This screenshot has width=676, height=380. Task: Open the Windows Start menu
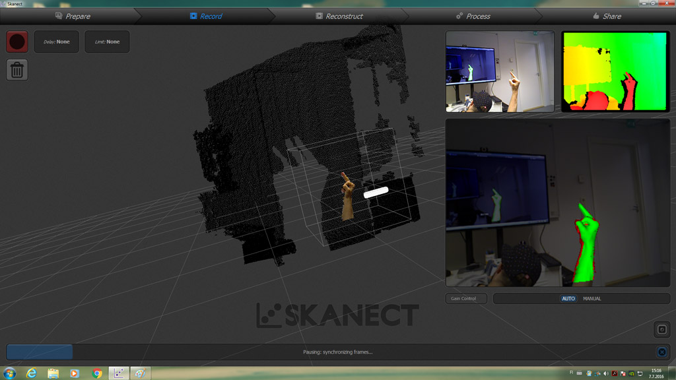(9, 373)
